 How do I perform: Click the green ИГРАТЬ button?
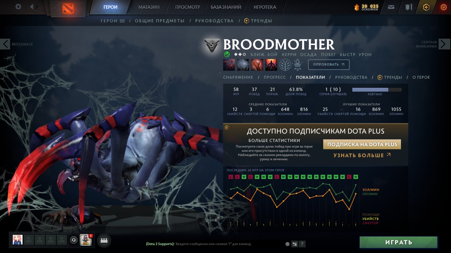coord(399,242)
